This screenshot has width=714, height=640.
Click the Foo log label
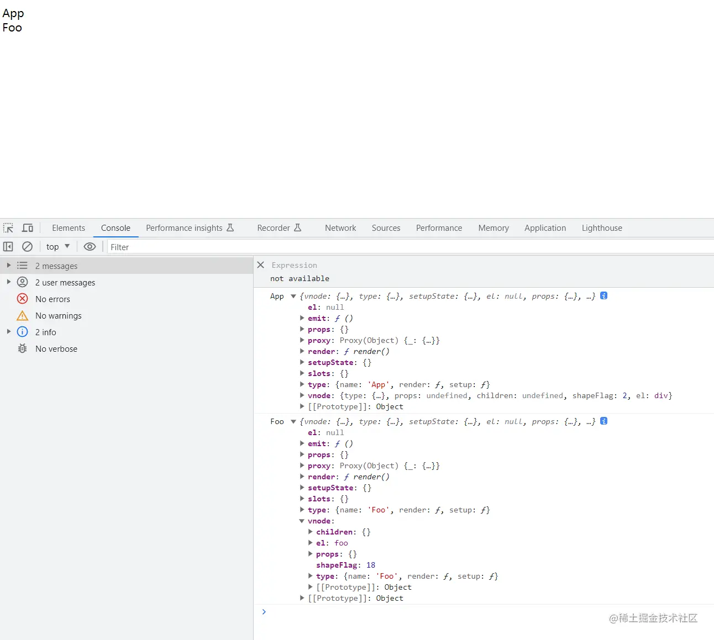[x=277, y=422]
